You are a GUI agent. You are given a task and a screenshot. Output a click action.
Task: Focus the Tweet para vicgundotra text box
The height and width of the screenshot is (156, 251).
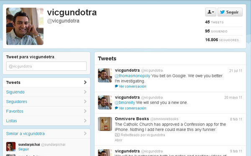click(x=46, y=66)
